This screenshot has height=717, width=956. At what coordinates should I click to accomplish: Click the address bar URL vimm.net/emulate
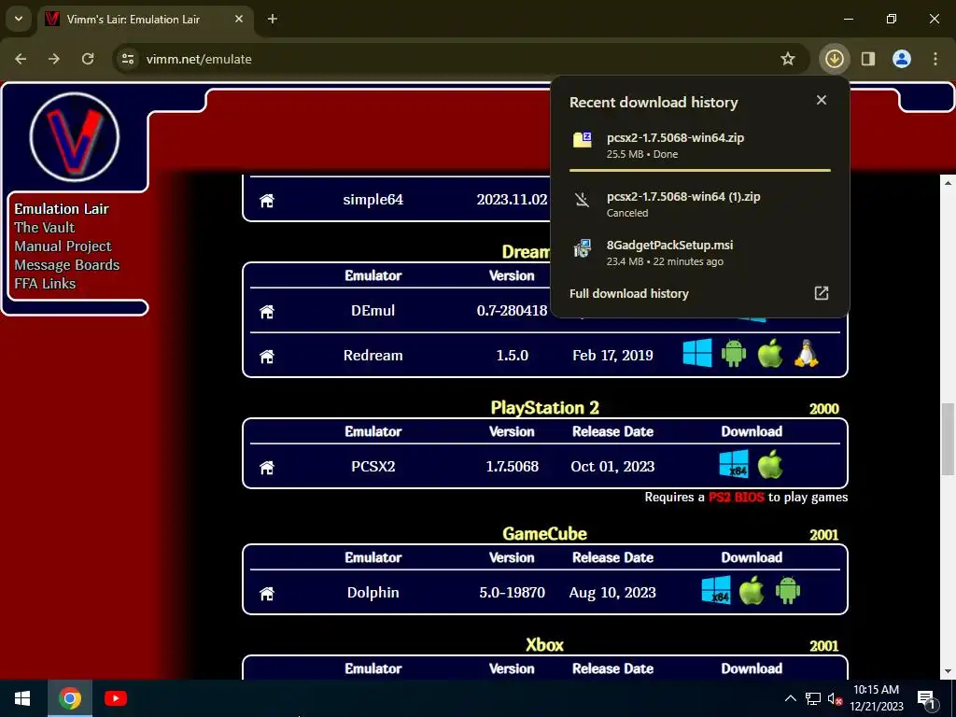(x=199, y=59)
